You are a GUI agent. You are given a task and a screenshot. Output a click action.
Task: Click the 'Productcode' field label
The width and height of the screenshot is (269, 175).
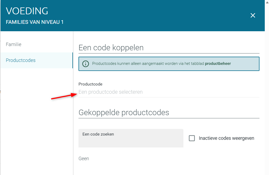pos(90,84)
